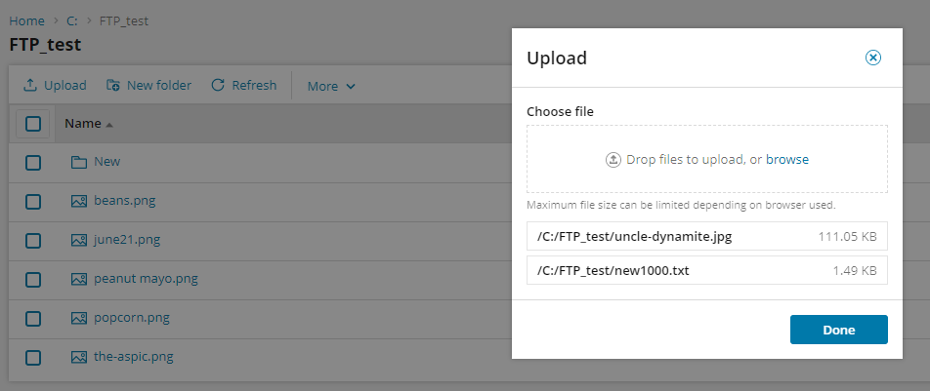Open the New folder in the list

pos(106,162)
